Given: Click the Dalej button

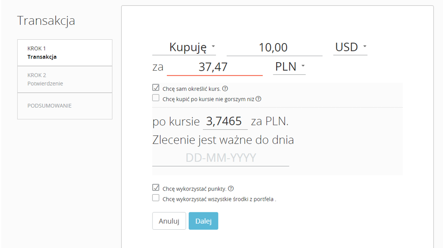Looking at the screenshot, I should pyautogui.click(x=203, y=221).
